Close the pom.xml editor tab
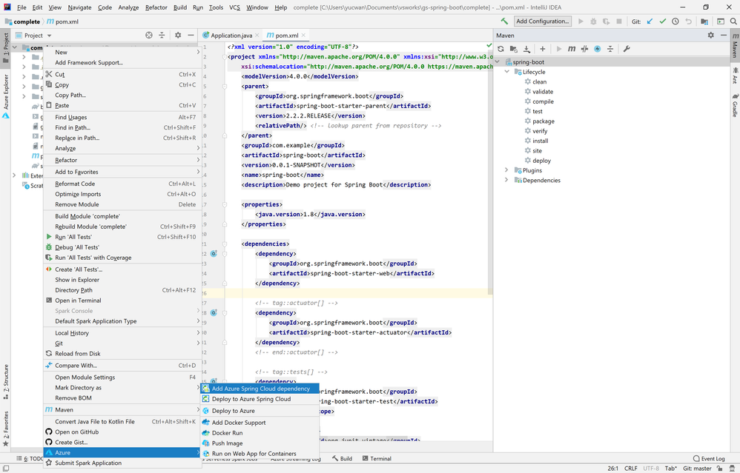 point(303,36)
